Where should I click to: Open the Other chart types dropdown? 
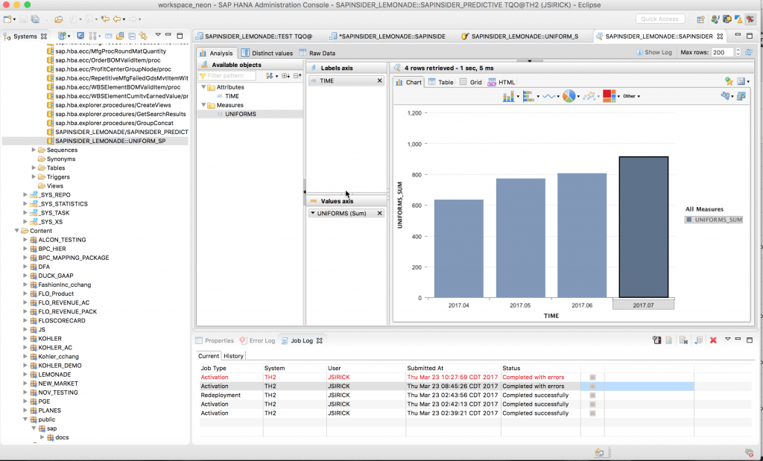coord(631,96)
